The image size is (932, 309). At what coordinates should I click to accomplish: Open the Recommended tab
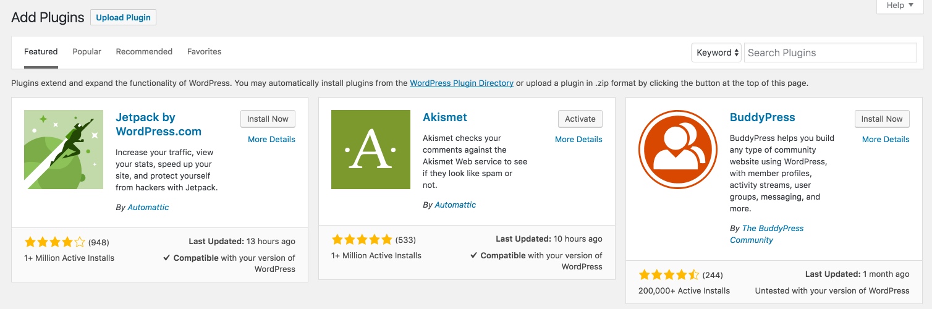point(144,52)
